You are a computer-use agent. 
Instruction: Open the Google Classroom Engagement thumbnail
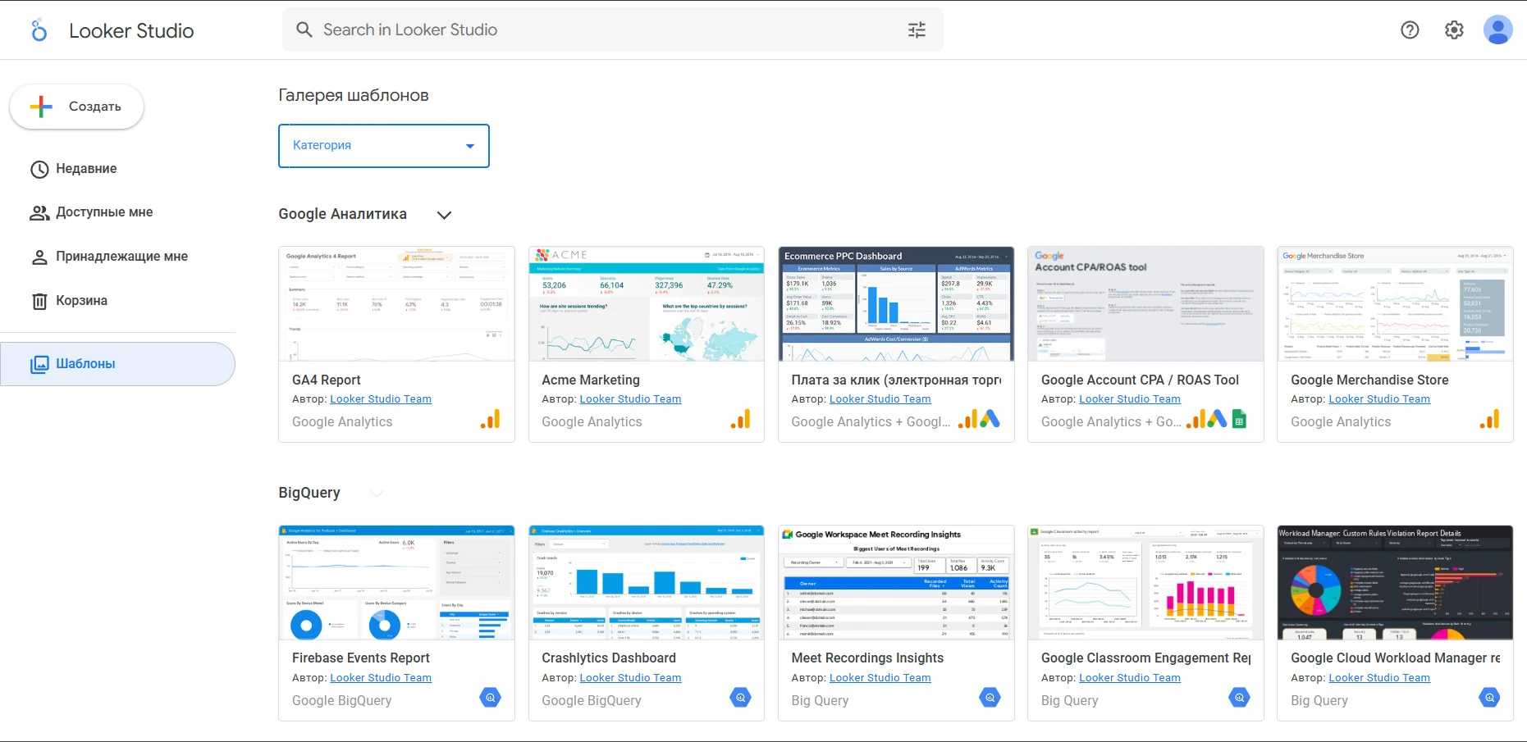click(x=1145, y=583)
